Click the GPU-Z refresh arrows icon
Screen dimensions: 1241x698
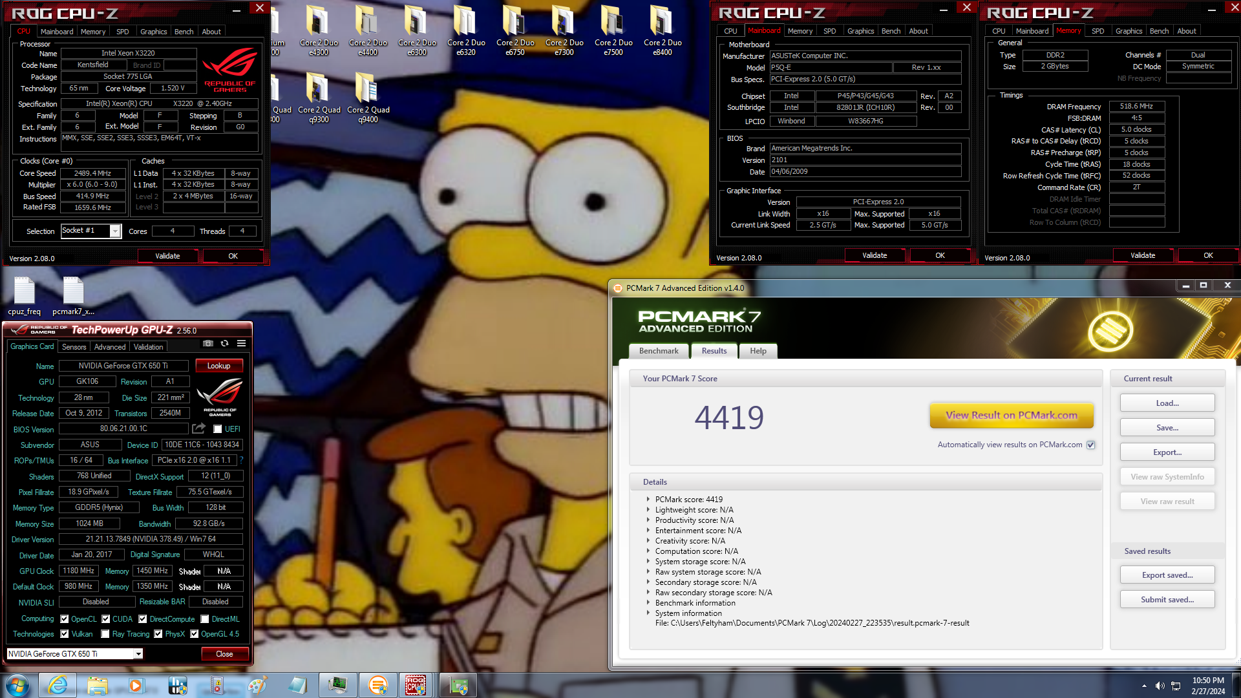pos(224,343)
